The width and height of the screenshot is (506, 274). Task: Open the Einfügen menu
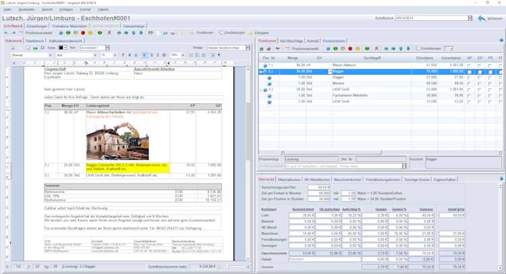66,9
